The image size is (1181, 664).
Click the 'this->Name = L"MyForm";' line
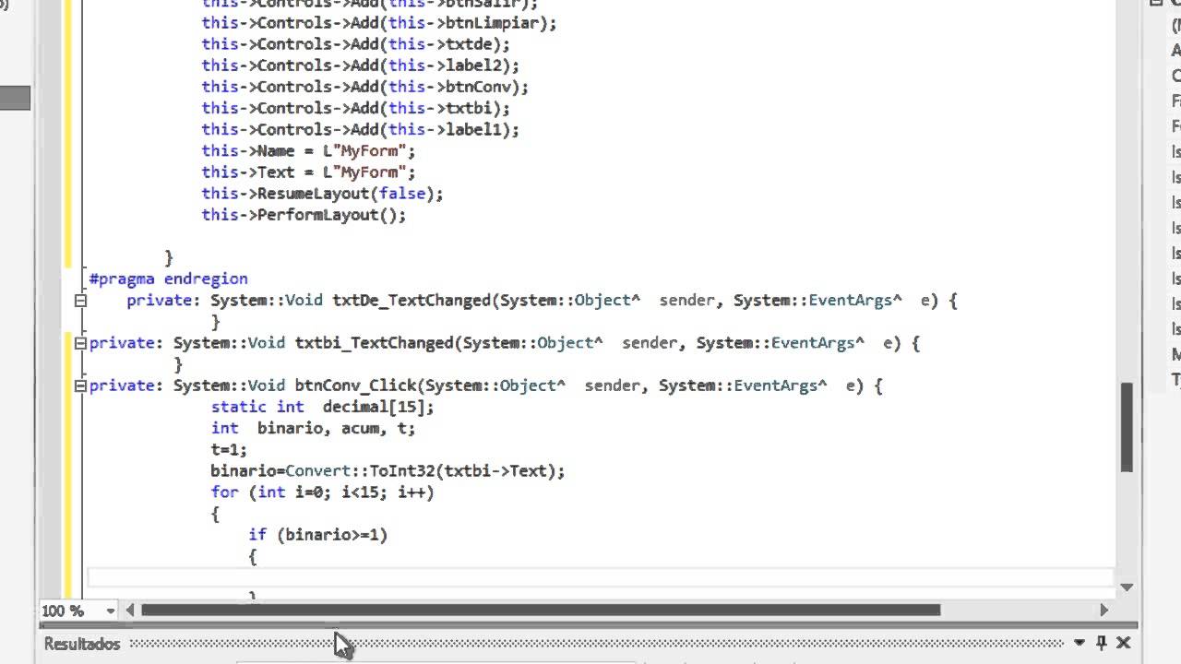[x=308, y=150]
